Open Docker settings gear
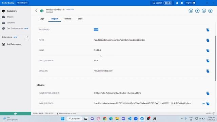Image resolution: width=217 pixels, height=122 pixels. (x=182, y=3)
